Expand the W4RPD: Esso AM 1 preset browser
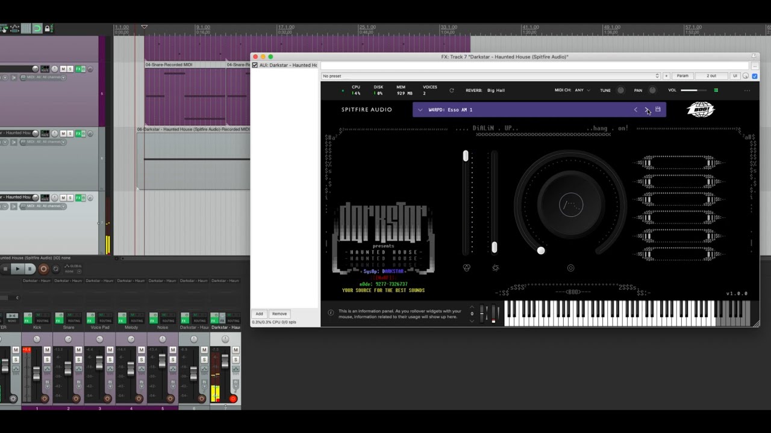 point(420,110)
